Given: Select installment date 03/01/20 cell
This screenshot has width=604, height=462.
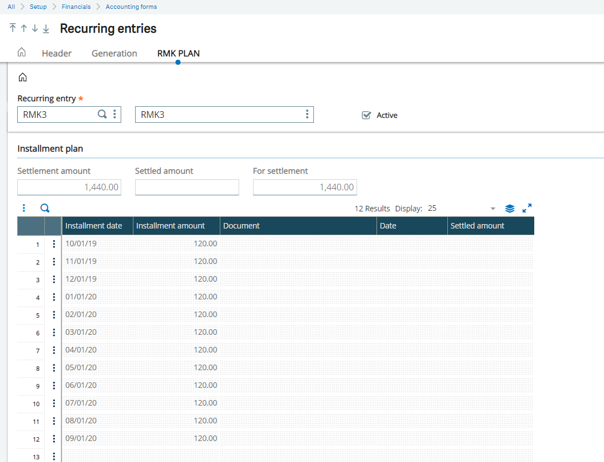Looking at the screenshot, I should pos(97,333).
